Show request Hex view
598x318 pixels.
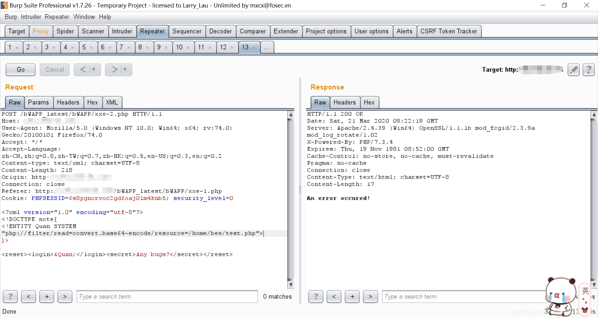click(93, 102)
